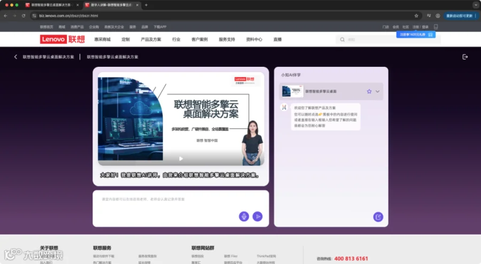
Task: Go back using the left chevron in breadcrumb
Action: (15, 57)
